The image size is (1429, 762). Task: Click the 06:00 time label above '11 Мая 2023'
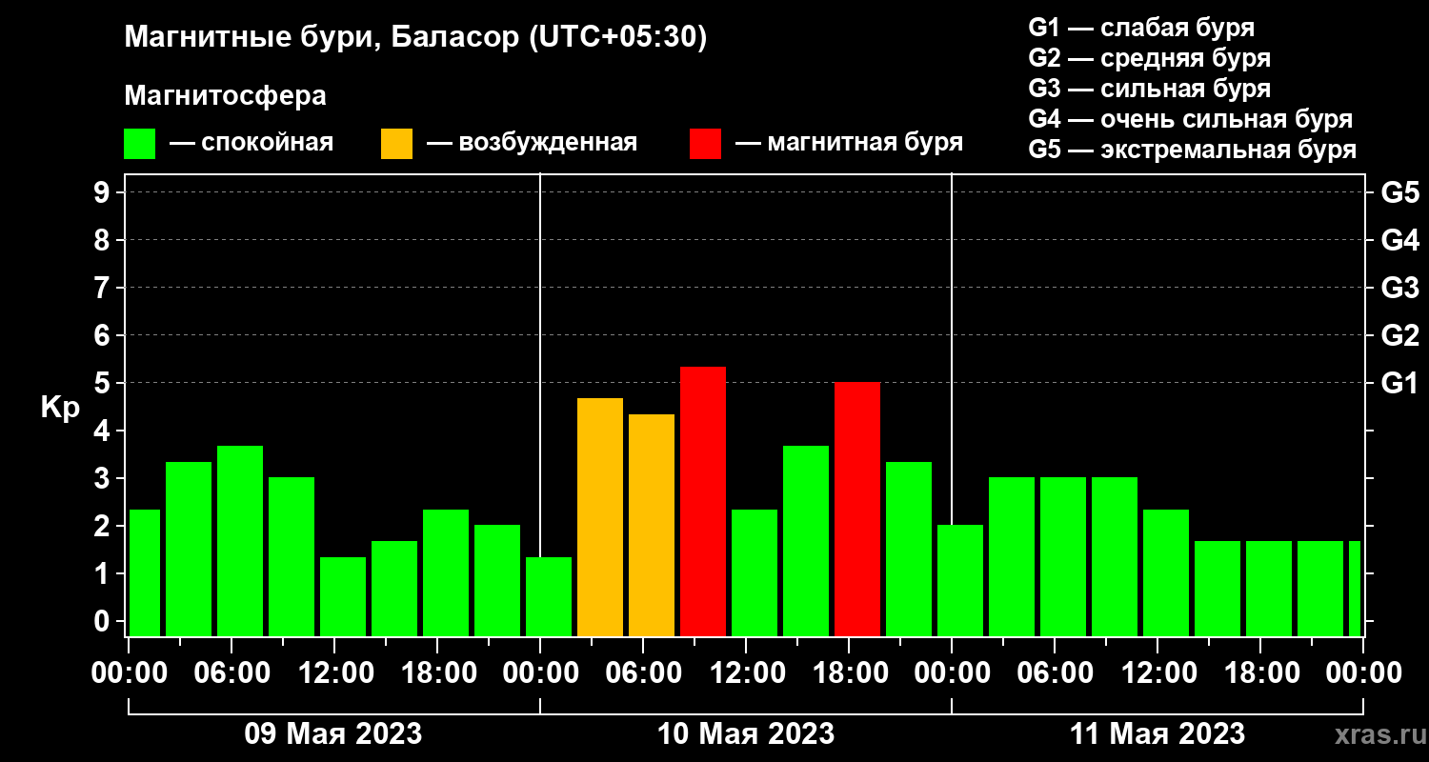[x=1055, y=673]
